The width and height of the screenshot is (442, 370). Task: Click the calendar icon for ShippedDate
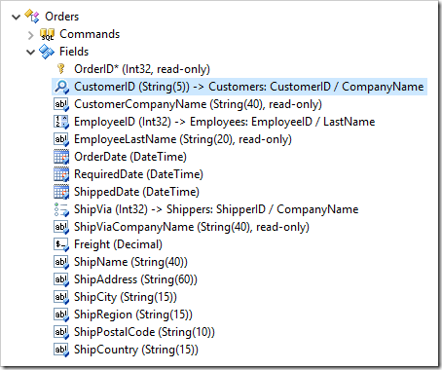[61, 192]
